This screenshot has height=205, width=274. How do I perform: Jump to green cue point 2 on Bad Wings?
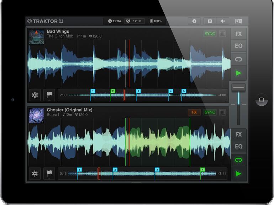113,91
